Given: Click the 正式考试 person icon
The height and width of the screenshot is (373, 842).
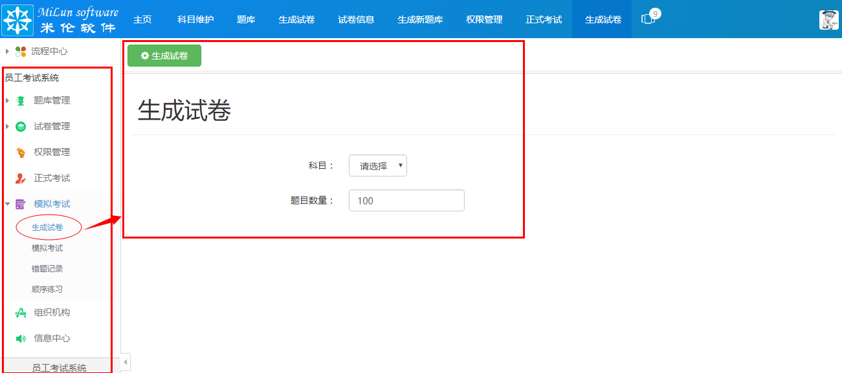Looking at the screenshot, I should (x=21, y=178).
